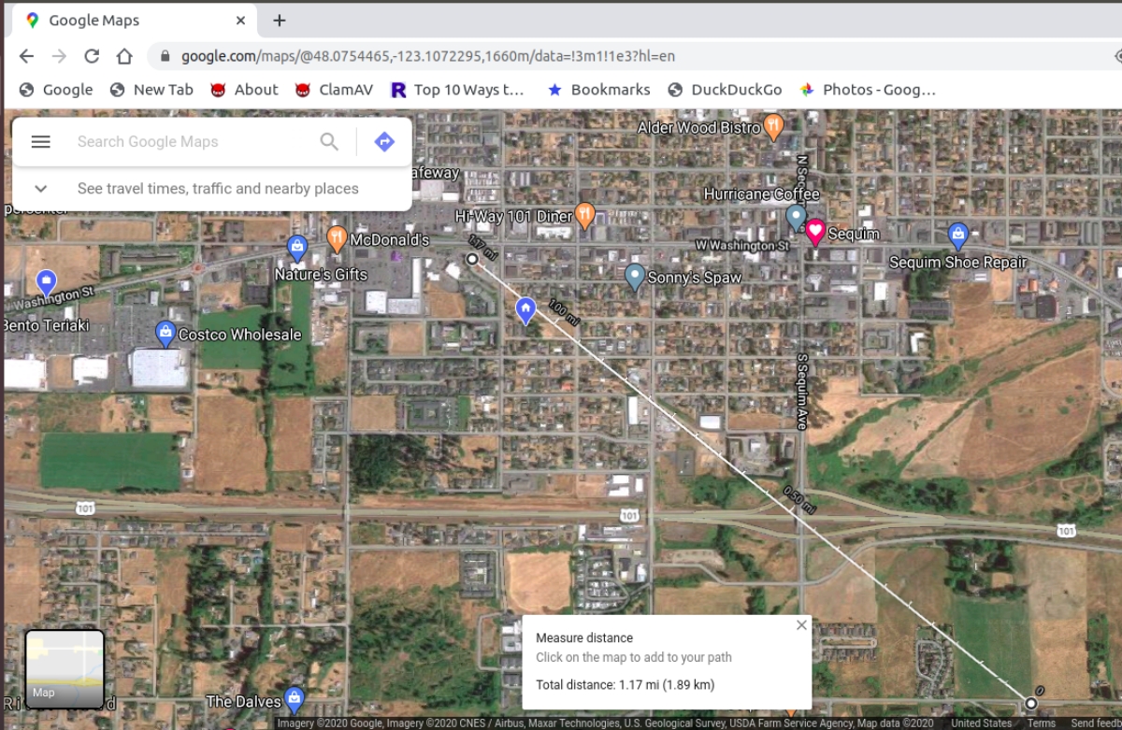The image size is (1122, 730).
Task: Select the blue home marker pin
Action: [x=525, y=309]
